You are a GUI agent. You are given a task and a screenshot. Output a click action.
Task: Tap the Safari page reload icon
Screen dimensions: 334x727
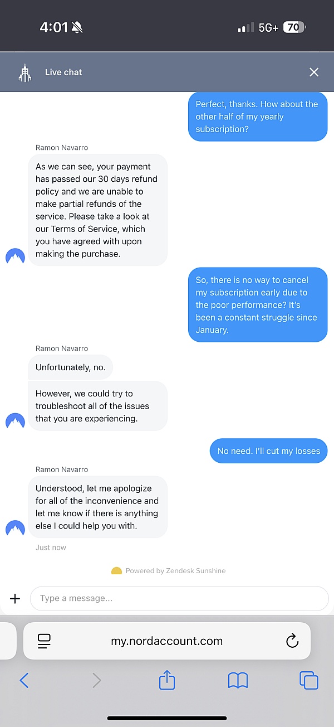(292, 641)
